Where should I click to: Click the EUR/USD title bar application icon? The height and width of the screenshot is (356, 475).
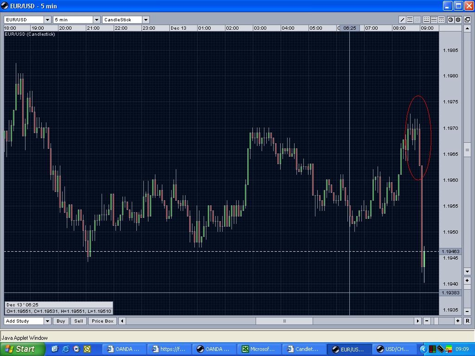point(5,6)
